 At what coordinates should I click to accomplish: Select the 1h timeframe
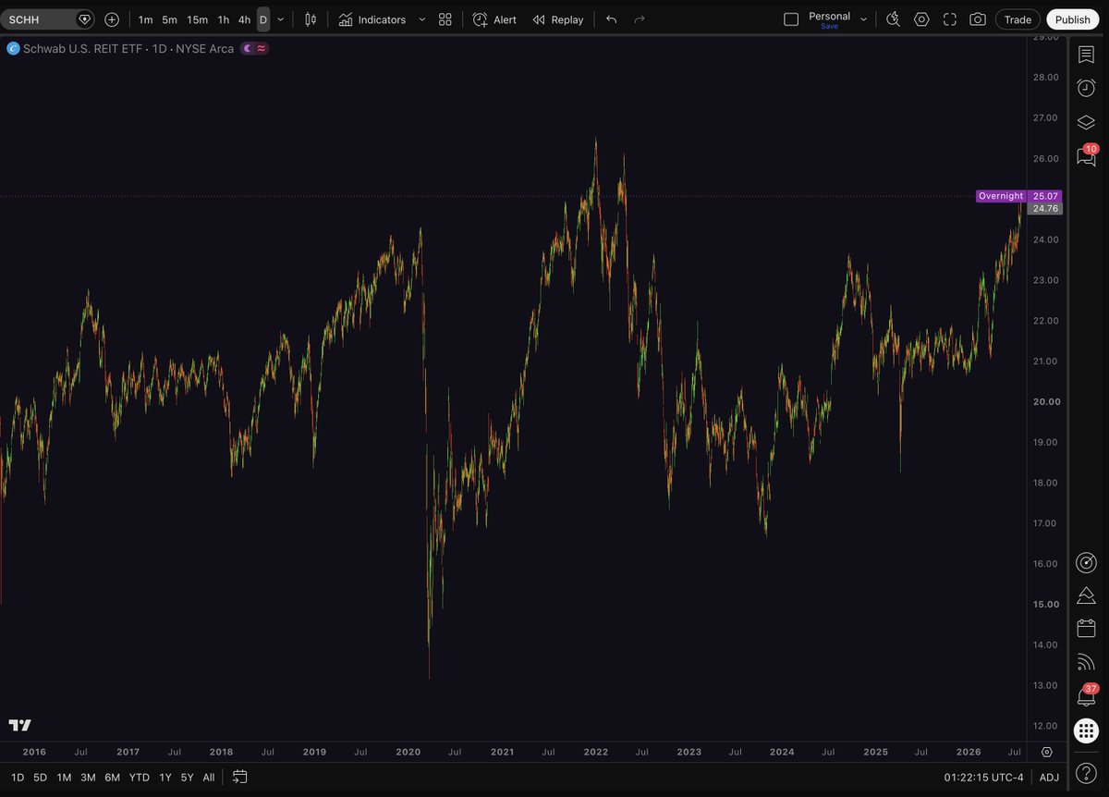point(224,19)
